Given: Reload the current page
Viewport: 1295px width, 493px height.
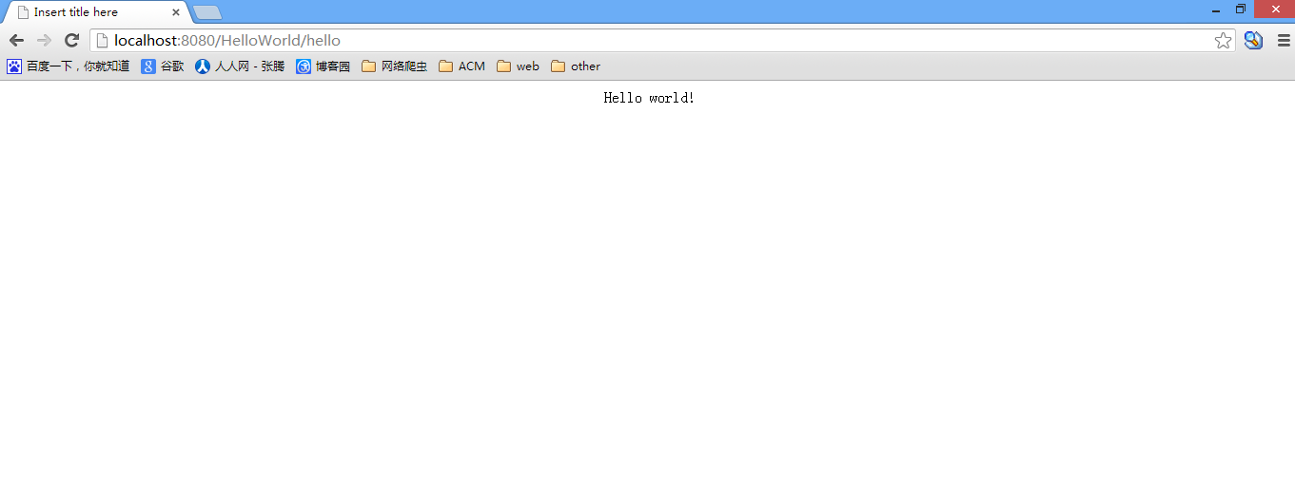Looking at the screenshot, I should pos(71,40).
